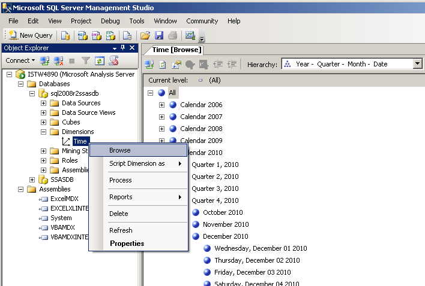Collapse the sql2008r2ssasdb database node
425x286 pixels.
(x=32, y=94)
